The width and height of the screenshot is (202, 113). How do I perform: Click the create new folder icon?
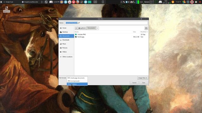tap(146, 28)
